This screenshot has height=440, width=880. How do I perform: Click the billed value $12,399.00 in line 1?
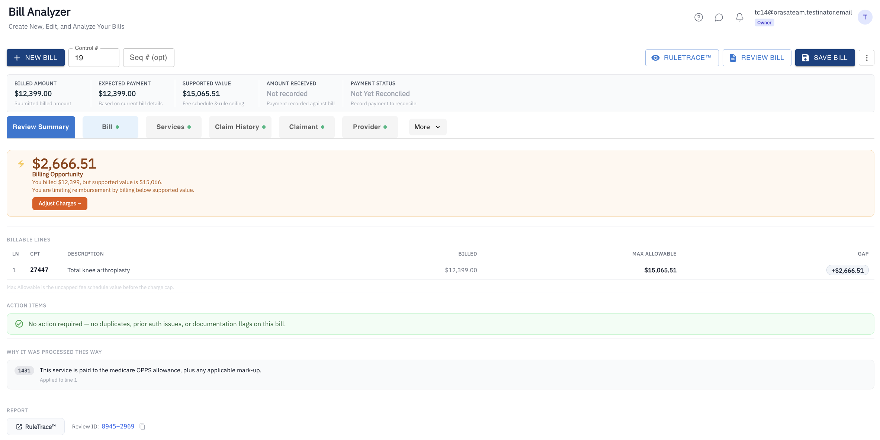pos(461,270)
